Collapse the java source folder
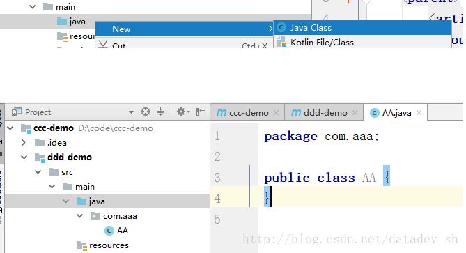Image resolution: width=466 pixels, height=253 pixels. click(65, 201)
